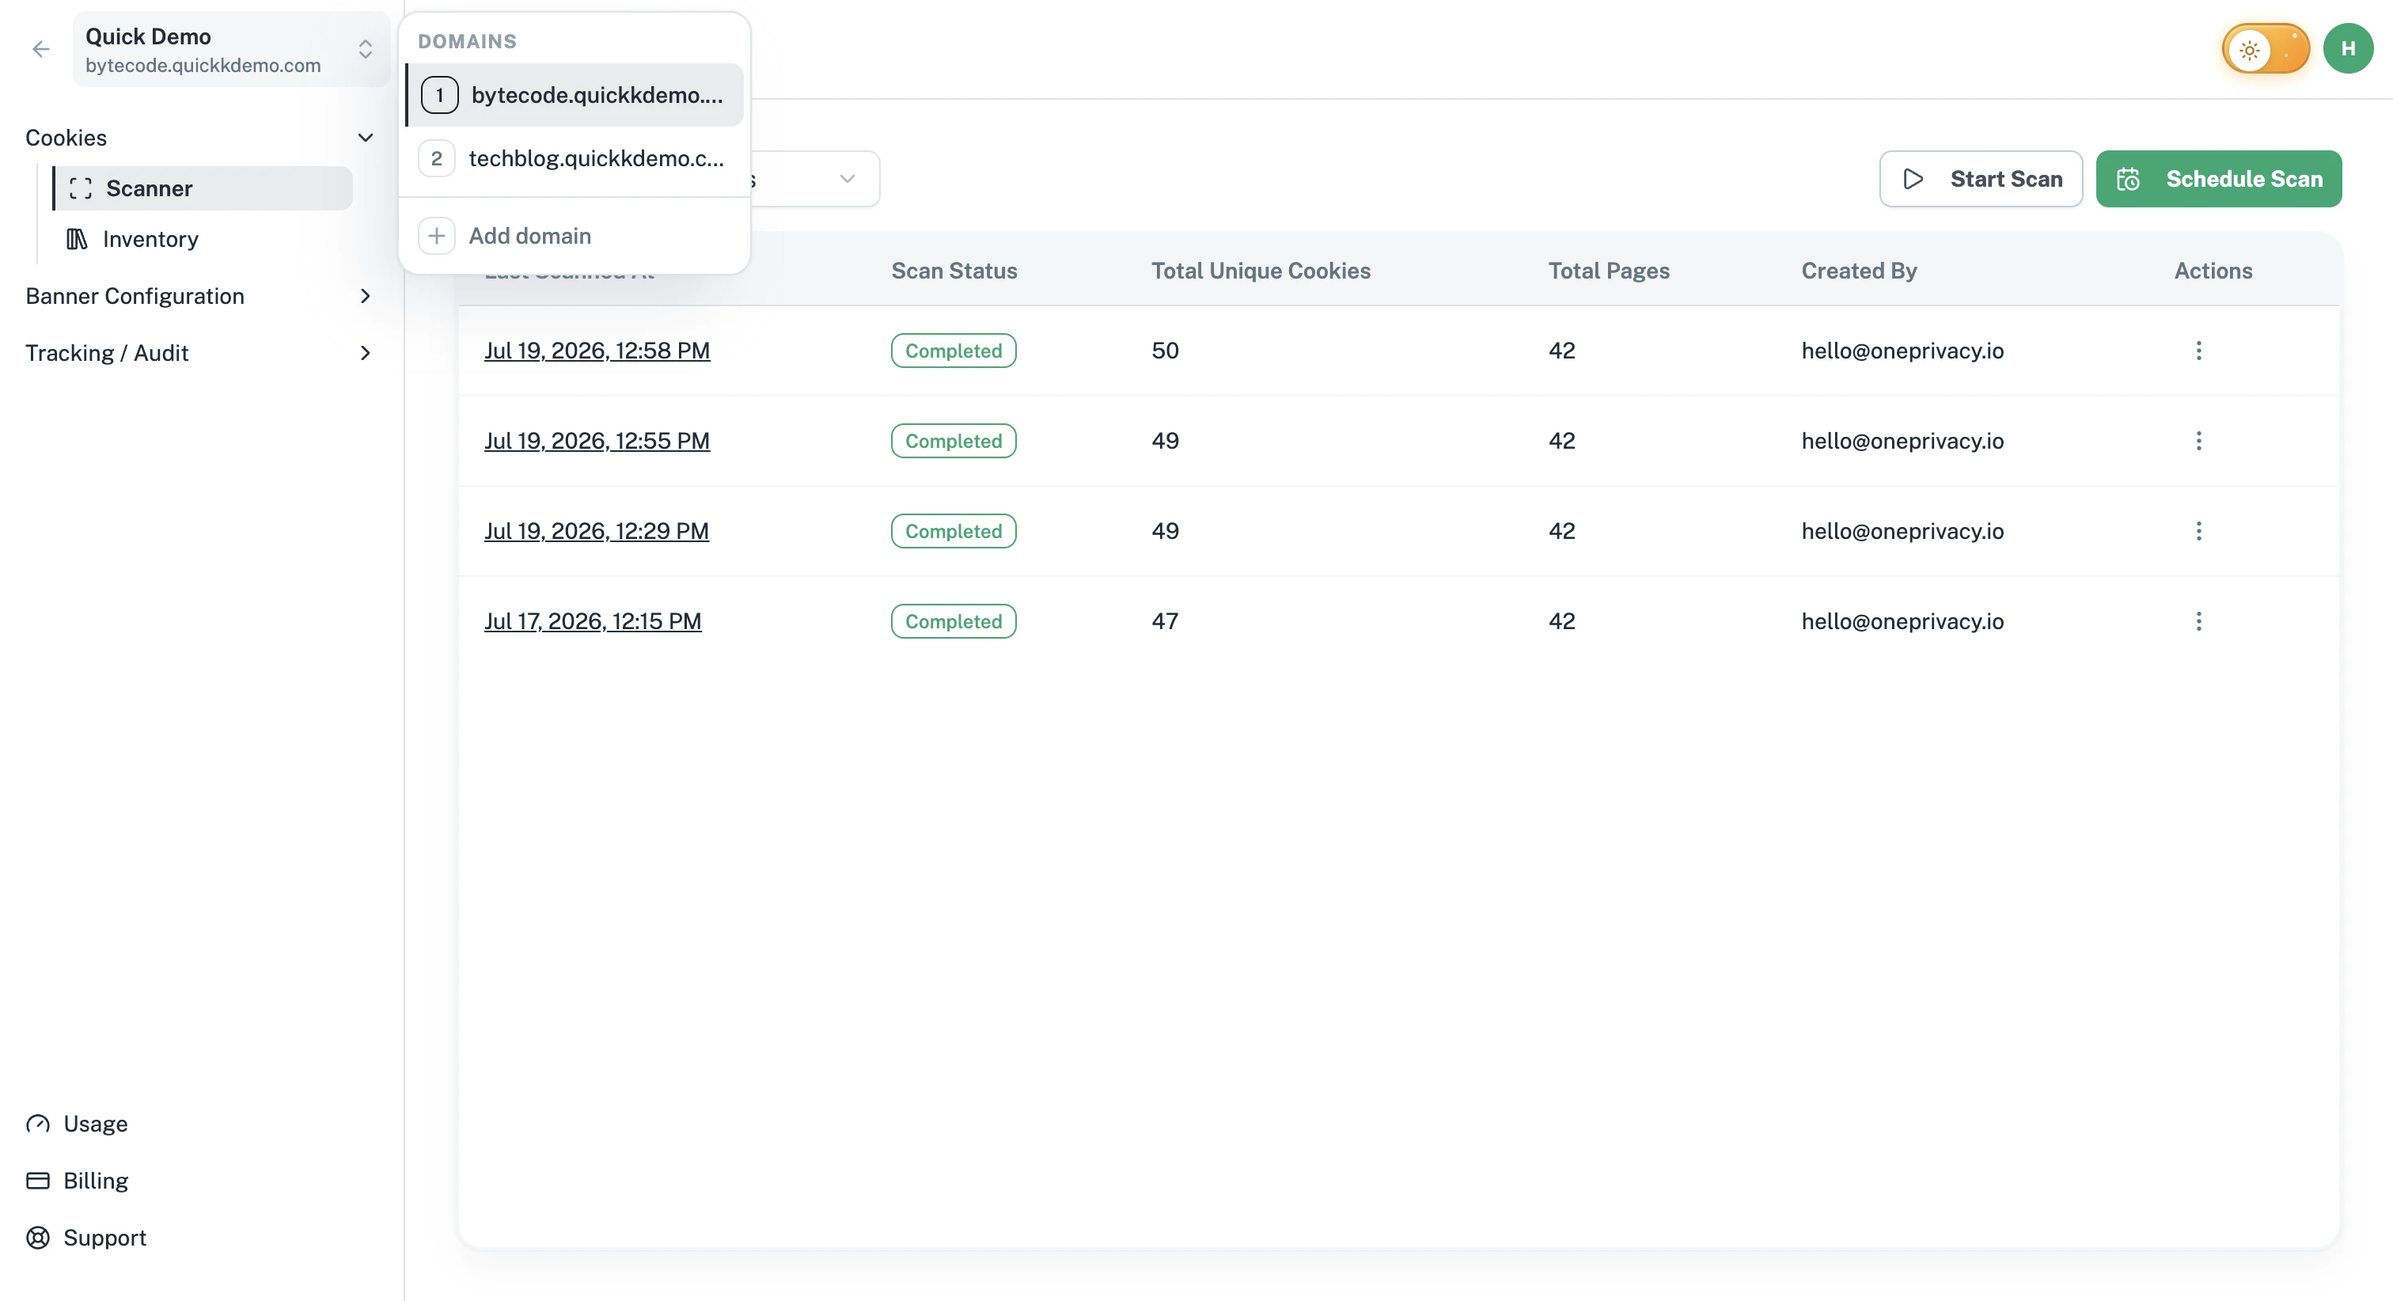Click the Inventory books icon
Image resolution: width=2393 pixels, height=1301 pixels.
pyautogui.click(x=77, y=240)
